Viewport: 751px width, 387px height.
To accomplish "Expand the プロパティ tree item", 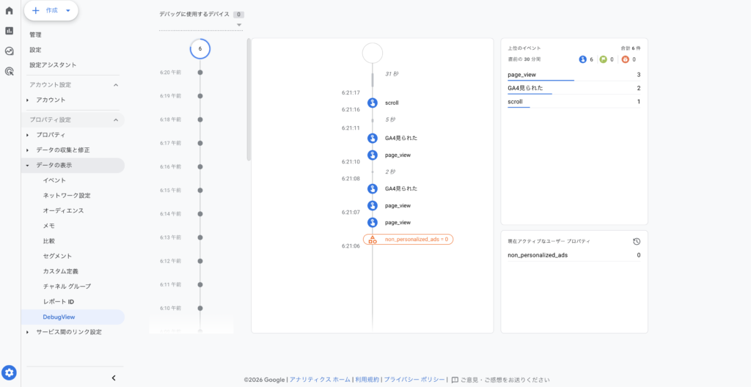I will click(x=27, y=135).
